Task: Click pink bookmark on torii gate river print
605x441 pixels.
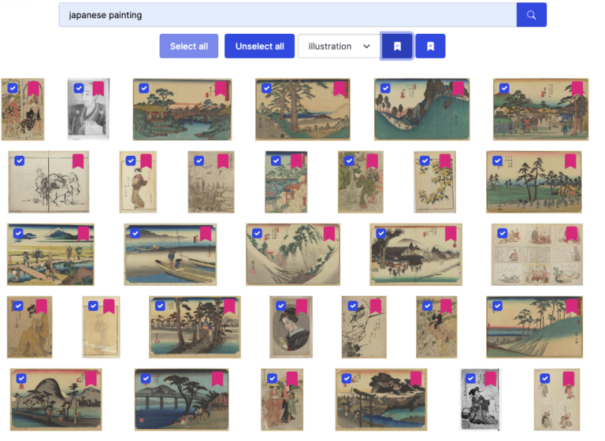Action: pos(416,379)
